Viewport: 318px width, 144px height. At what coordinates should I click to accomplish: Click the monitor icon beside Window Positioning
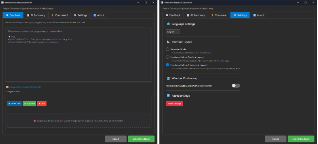click(x=168, y=78)
